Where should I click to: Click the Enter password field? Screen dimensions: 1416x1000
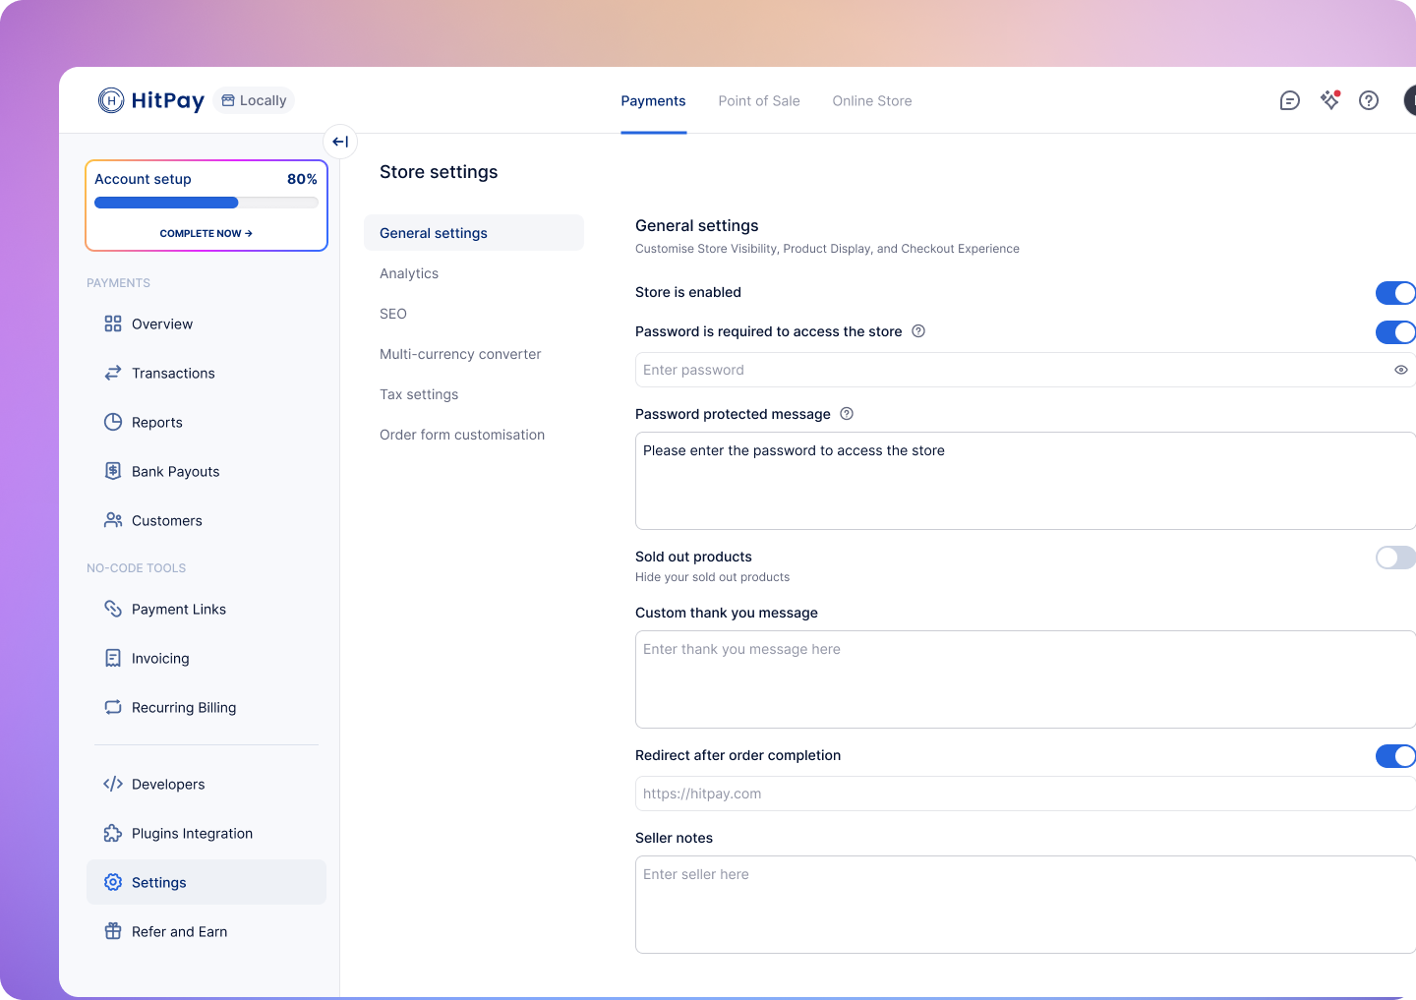tap(1026, 370)
